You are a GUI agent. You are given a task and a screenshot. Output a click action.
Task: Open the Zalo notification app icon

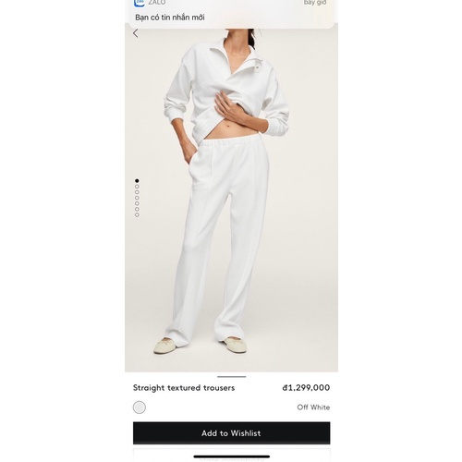[140, 3]
